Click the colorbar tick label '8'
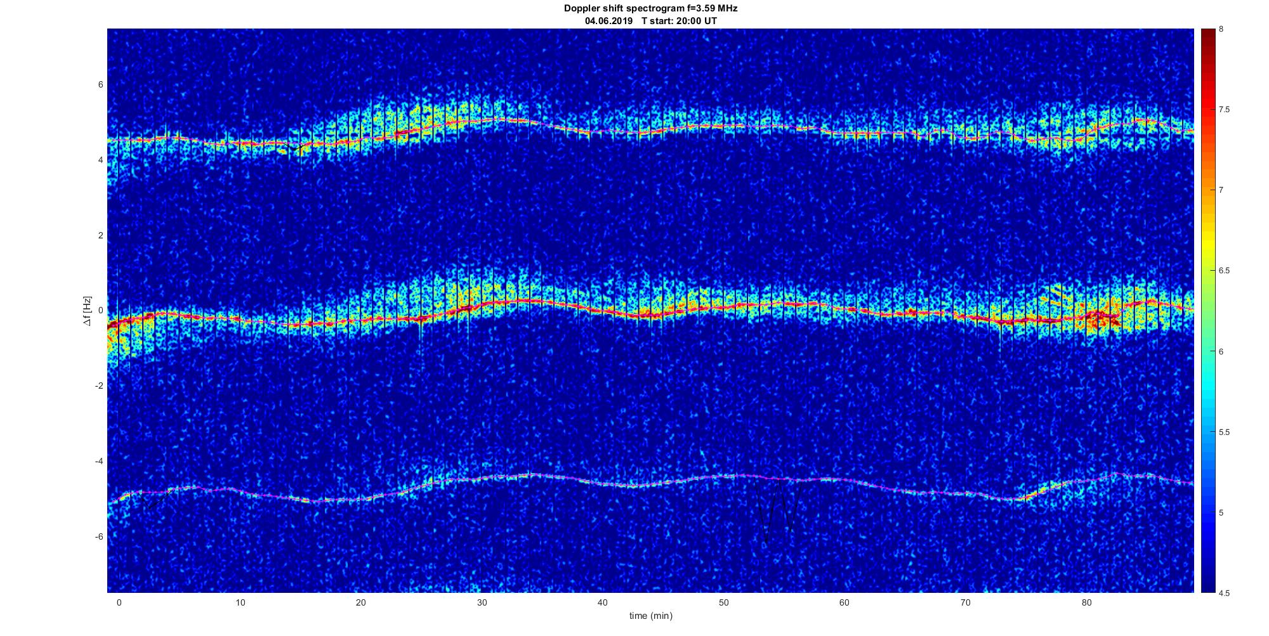This screenshot has width=1269, height=636. (1221, 29)
